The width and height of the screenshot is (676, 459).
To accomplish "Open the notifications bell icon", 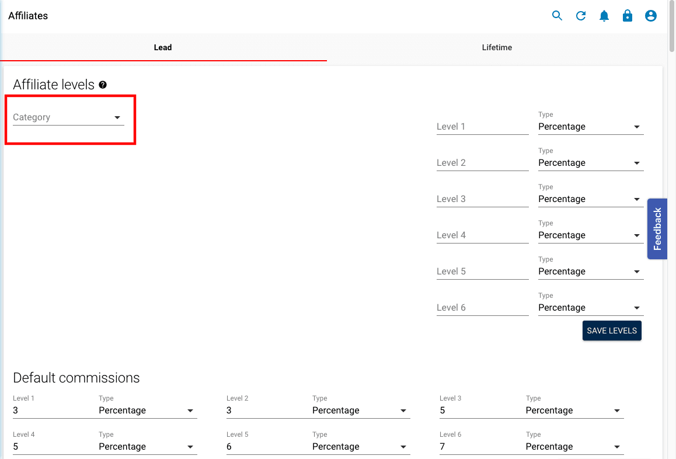I will (x=604, y=16).
